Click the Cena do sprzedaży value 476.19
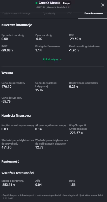 6,87
